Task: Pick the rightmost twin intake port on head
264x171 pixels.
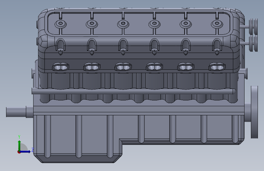Action: coord(217,67)
